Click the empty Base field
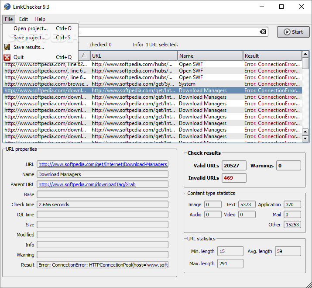The height and width of the screenshot is (288, 312). pos(103,194)
